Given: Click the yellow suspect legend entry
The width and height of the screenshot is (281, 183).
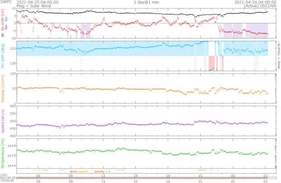Looking at the screenshot, I should click(83, 171).
